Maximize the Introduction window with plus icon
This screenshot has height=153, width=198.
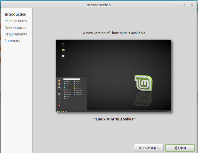point(185,5)
